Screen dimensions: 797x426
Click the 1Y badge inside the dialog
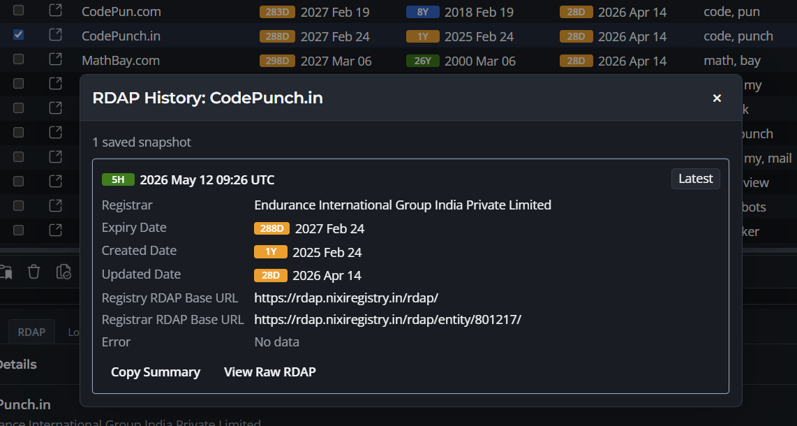[271, 251]
